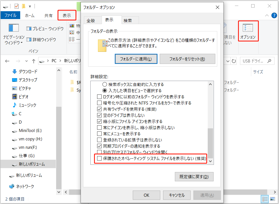Uncheck 空のドライブは表示しない
Screen dimensions: 279x204
point(99,115)
